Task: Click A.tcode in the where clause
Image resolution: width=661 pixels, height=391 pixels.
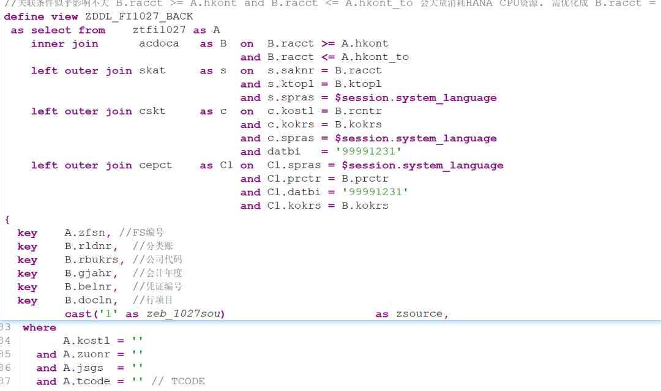Action: (86, 381)
